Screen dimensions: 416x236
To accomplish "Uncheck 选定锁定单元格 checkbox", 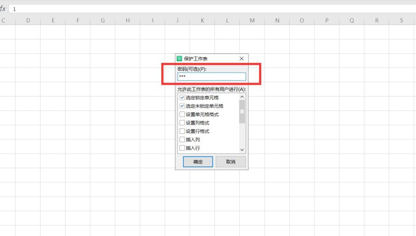I will [182, 97].
